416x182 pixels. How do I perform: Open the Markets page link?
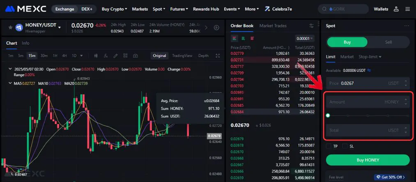click(140, 9)
